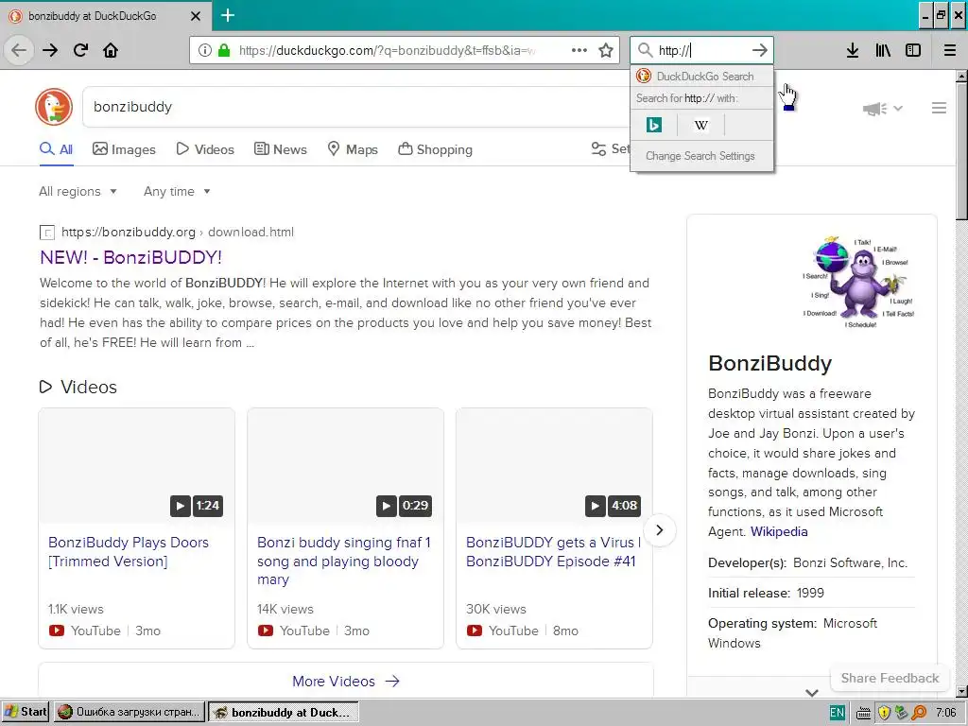Click the page vertical scrollbar down arrow
The image size is (968, 726).
961,691
